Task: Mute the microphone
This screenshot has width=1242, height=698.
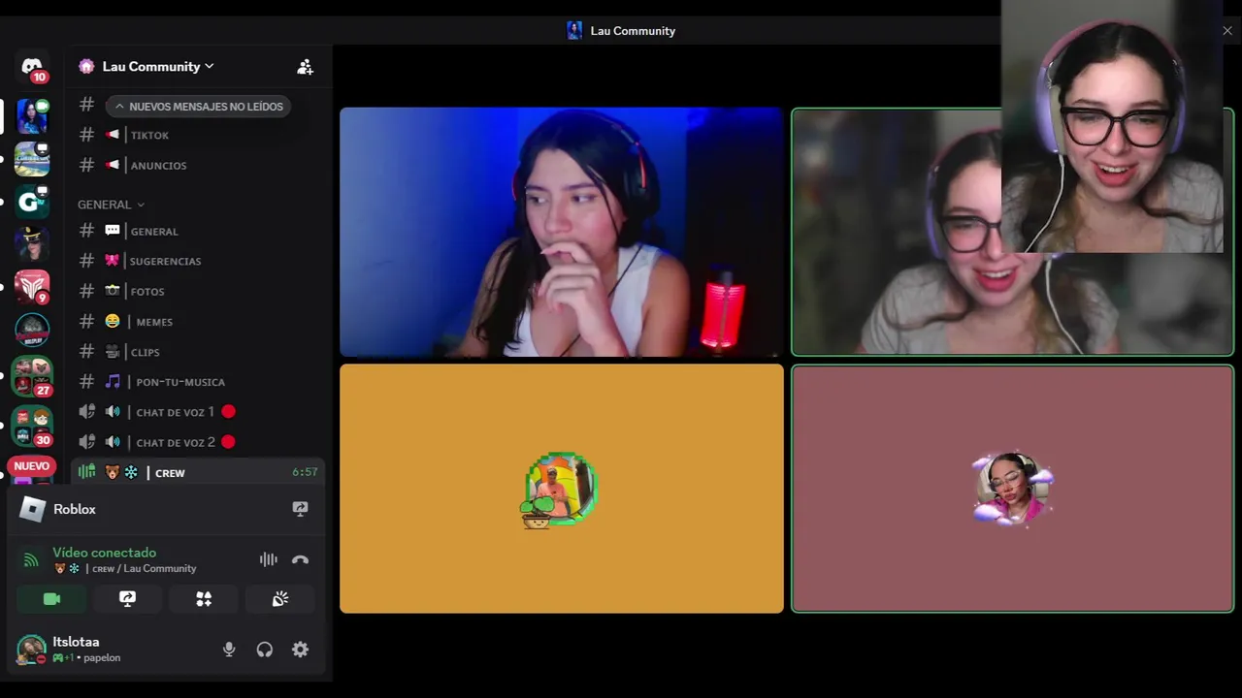Action: [229, 650]
